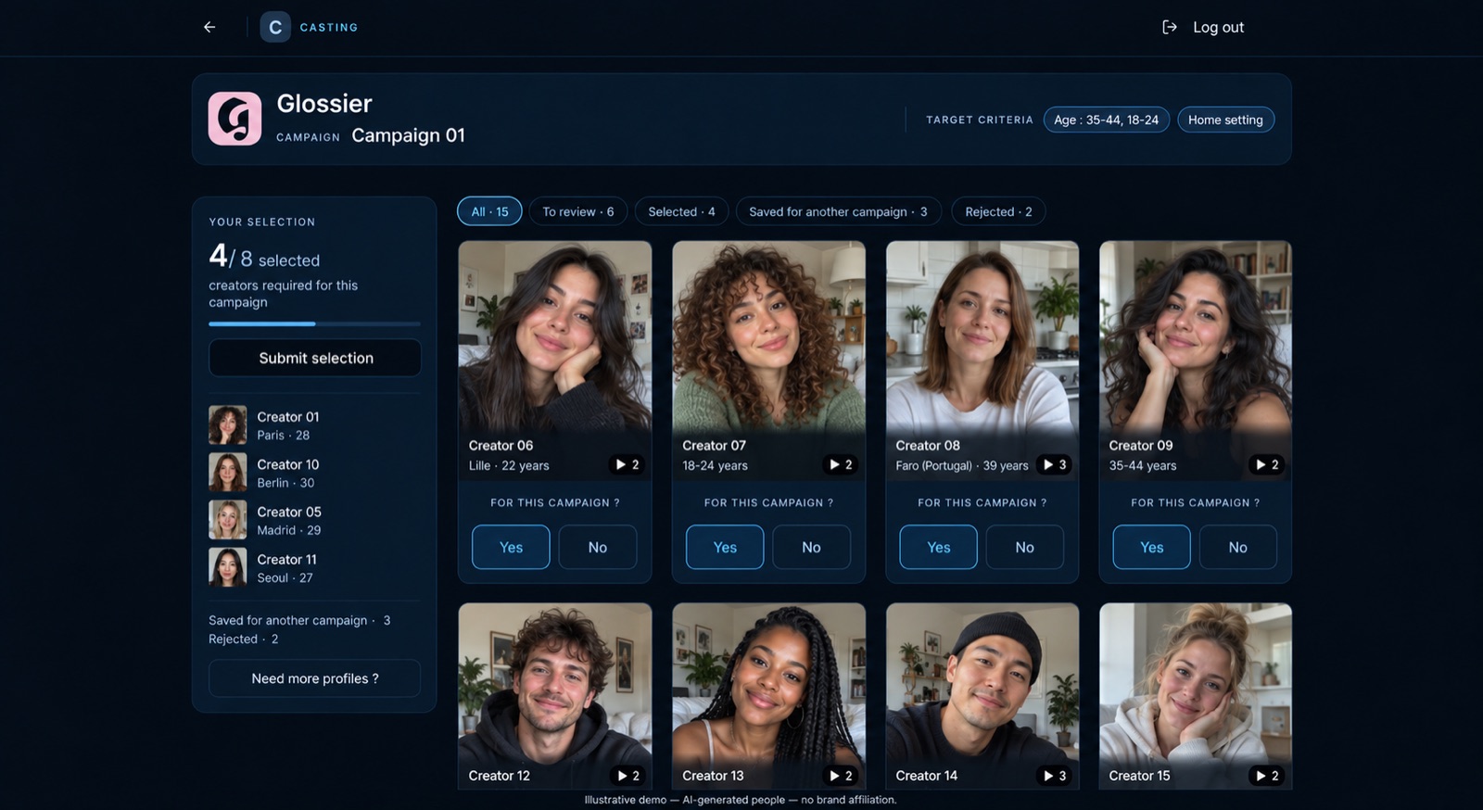Click the log out door icon
Image resolution: width=1483 pixels, height=810 pixels.
(1170, 27)
